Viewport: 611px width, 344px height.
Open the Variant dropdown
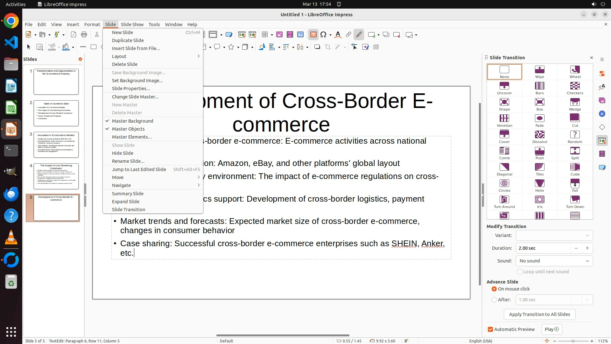[x=554, y=235]
